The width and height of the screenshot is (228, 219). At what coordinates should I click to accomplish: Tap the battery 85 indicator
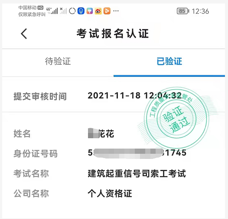(x=183, y=11)
